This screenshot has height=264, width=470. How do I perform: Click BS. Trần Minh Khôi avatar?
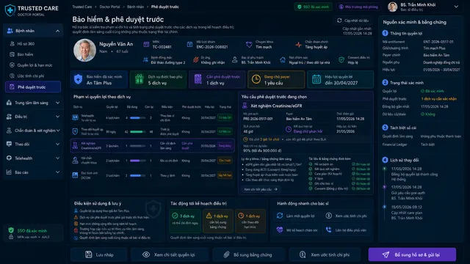(x=392, y=7)
